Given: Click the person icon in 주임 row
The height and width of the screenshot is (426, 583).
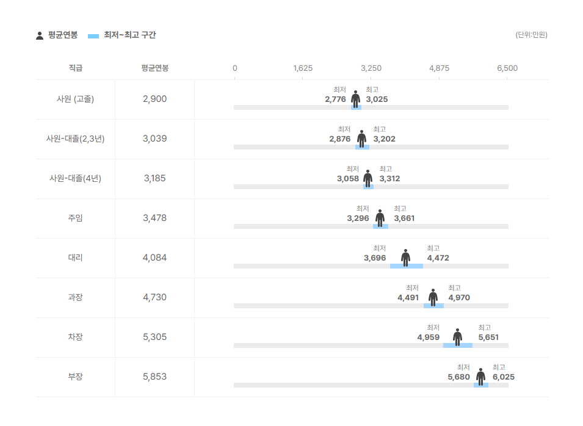Looking at the screenshot, I should tap(380, 218).
